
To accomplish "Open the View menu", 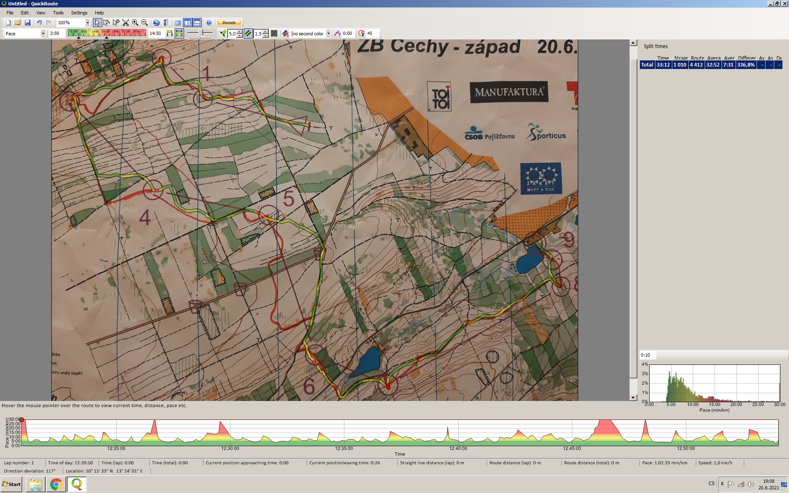I will tap(41, 13).
